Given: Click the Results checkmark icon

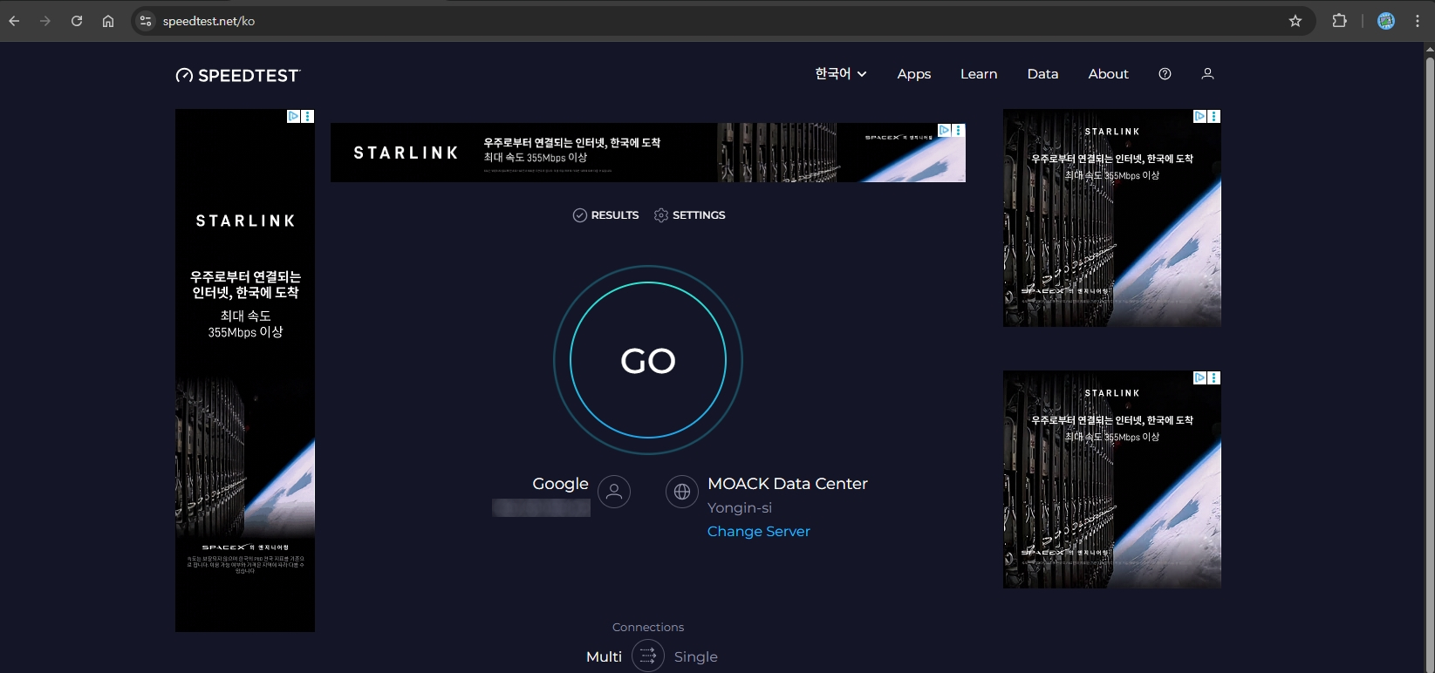Looking at the screenshot, I should (x=580, y=215).
